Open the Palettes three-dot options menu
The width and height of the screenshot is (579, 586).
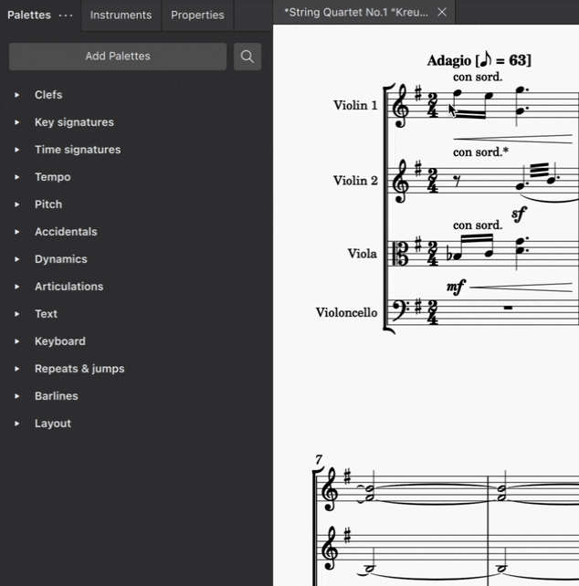click(x=66, y=16)
